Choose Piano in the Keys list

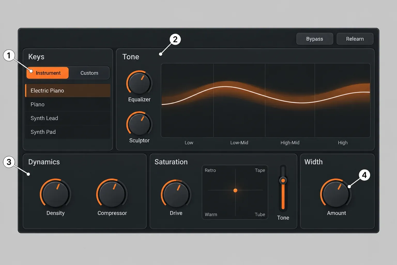68,104
